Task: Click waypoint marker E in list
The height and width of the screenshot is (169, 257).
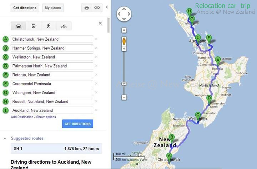Action: [x=6, y=75]
